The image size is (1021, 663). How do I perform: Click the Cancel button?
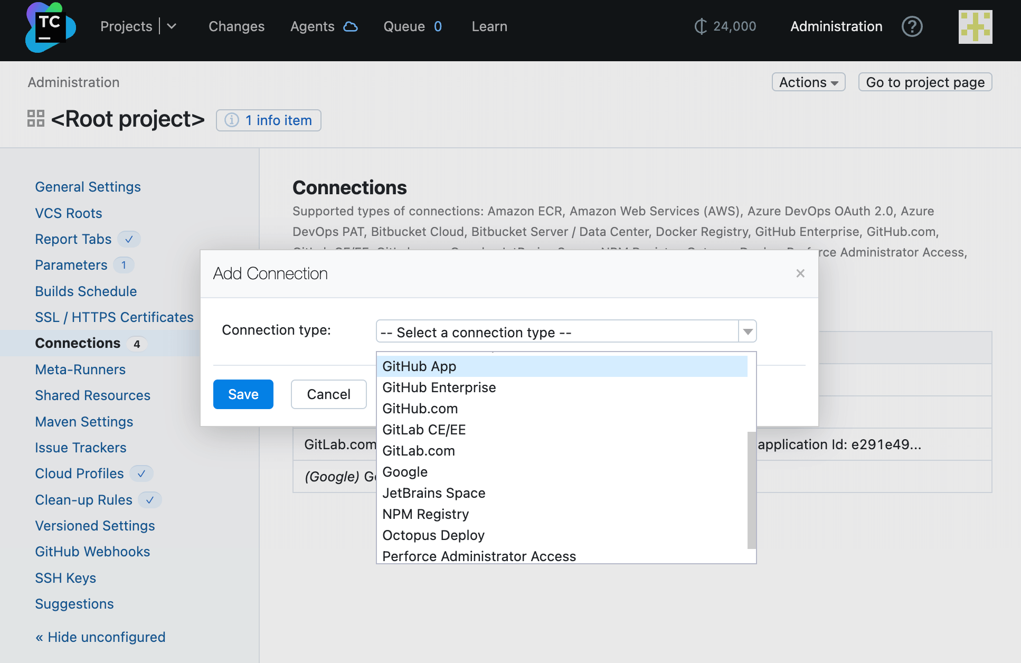coord(328,394)
